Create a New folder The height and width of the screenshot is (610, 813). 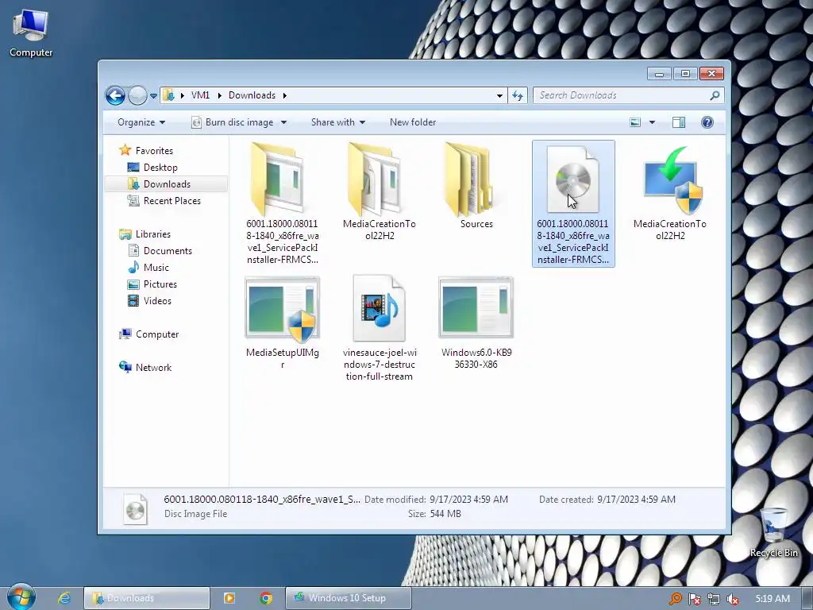pyautogui.click(x=413, y=122)
